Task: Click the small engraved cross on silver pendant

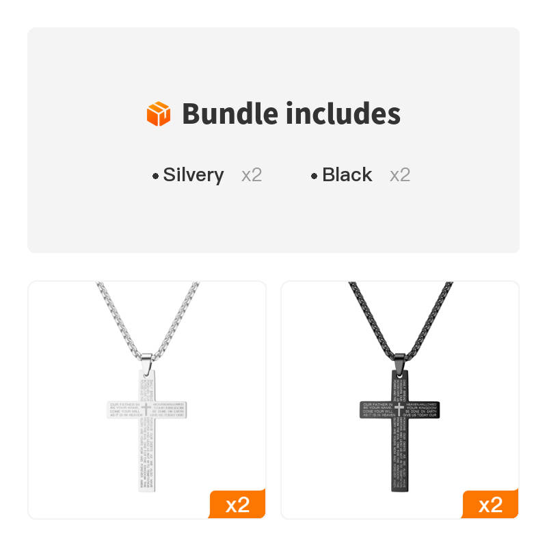Action: pos(146,408)
